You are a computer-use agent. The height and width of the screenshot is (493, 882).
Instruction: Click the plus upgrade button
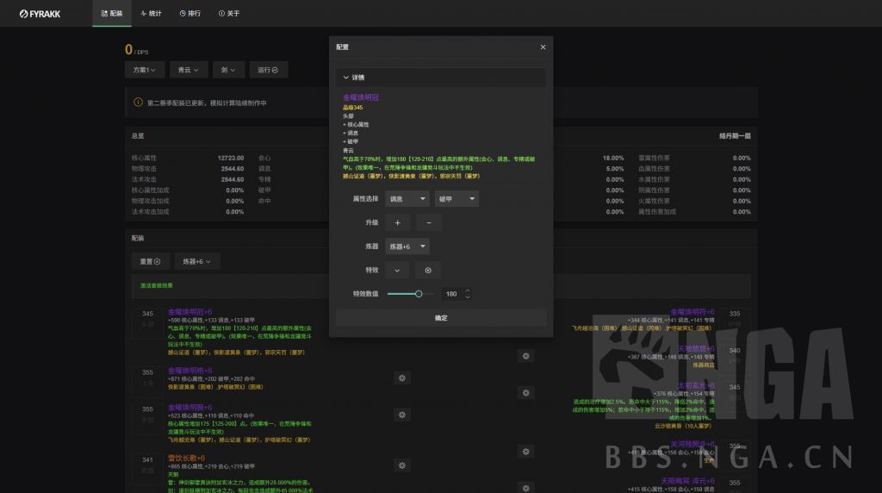[397, 222]
